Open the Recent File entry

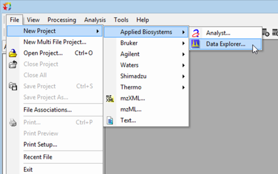tap(54, 157)
